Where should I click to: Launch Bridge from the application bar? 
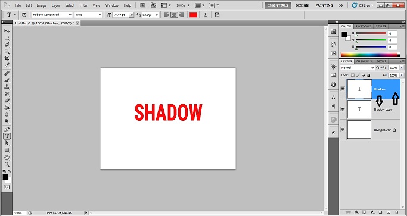(x=142, y=5)
